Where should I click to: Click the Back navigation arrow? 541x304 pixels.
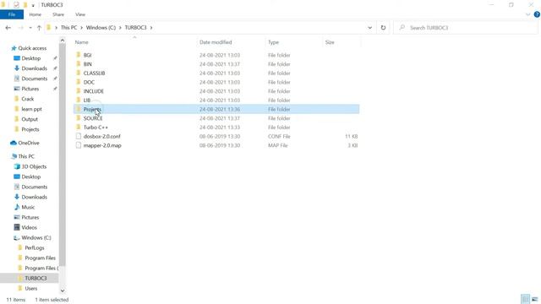point(8,28)
